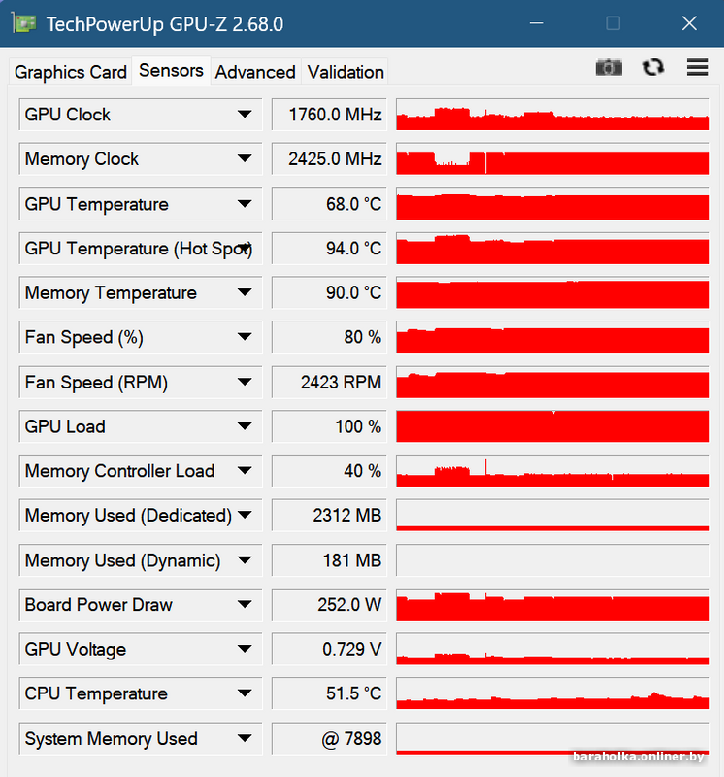Open Fan Speed (%) dropdown arrow
The image size is (724, 777).
click(245, 338)
